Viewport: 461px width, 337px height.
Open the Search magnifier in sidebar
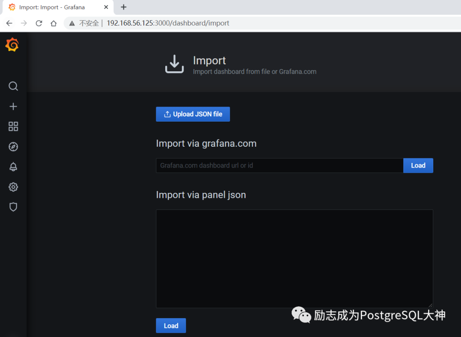[x=13, y=86]
